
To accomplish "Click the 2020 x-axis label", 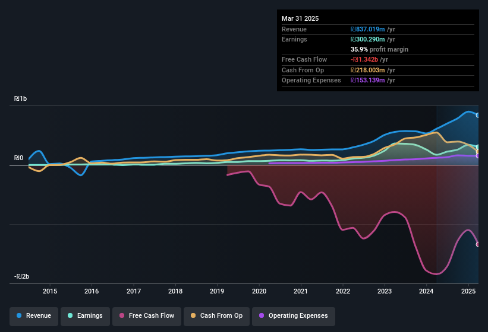I will (259, 291).
